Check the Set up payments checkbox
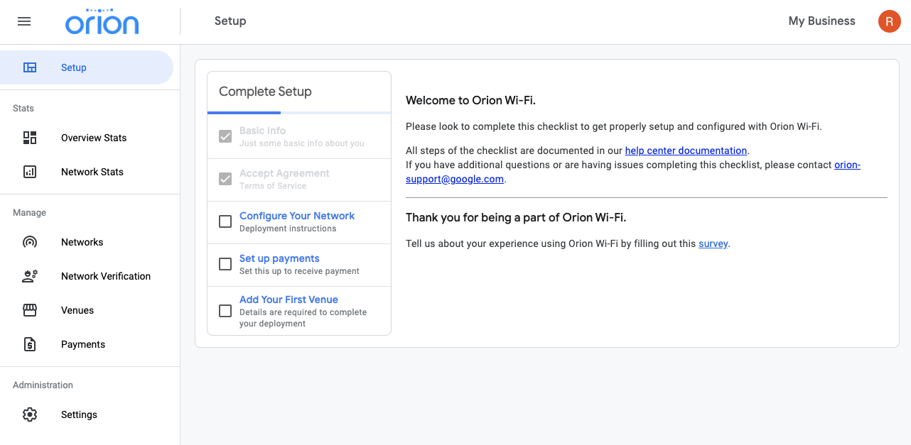 tap(225, 264)
